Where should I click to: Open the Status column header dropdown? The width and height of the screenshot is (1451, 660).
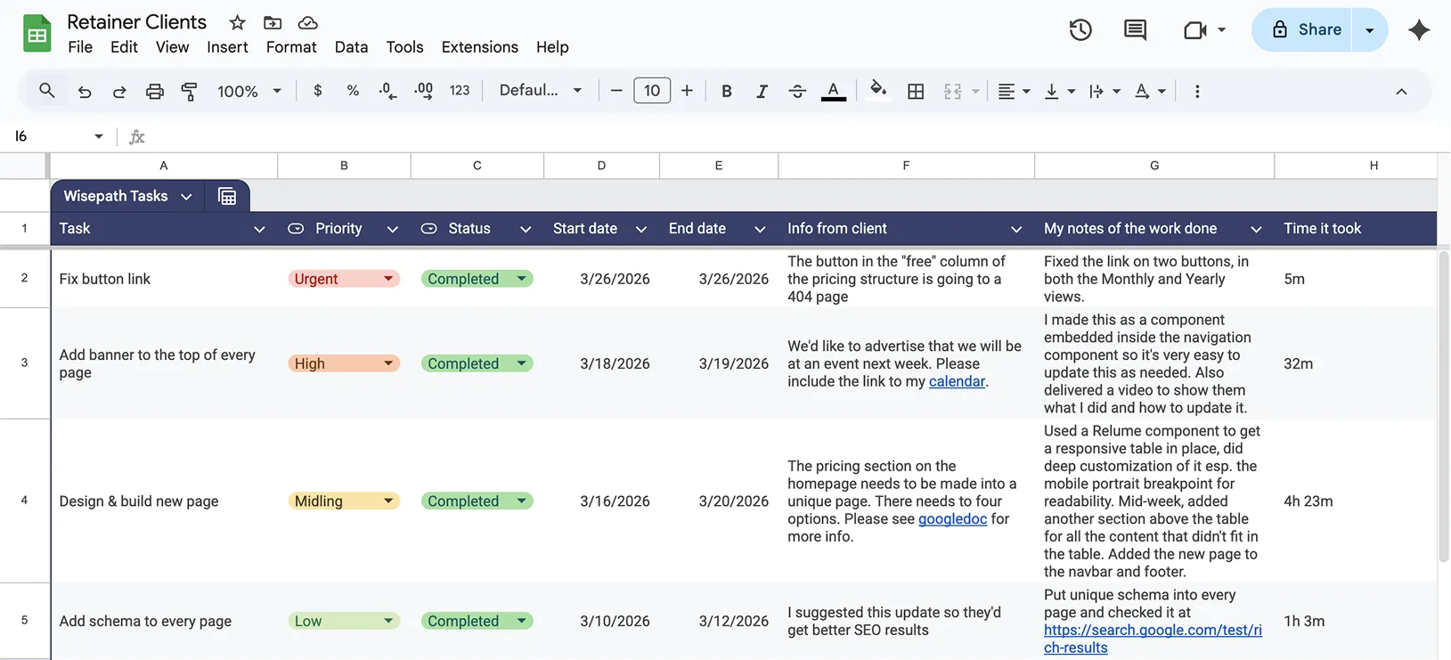(526, 229)
